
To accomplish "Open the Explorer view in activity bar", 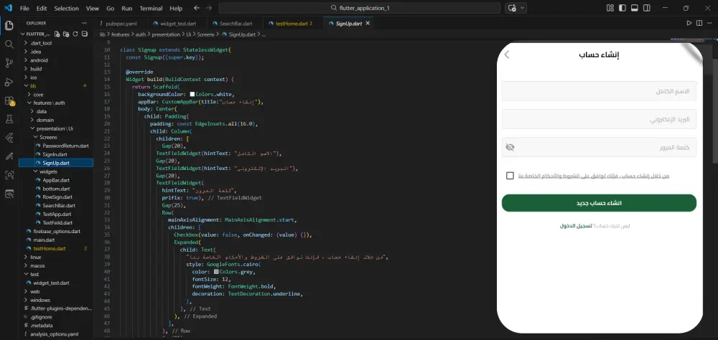I will click(9, 26).
